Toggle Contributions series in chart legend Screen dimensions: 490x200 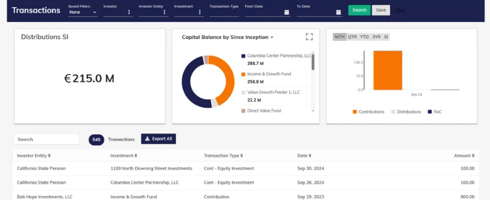(x=369, y=111)
